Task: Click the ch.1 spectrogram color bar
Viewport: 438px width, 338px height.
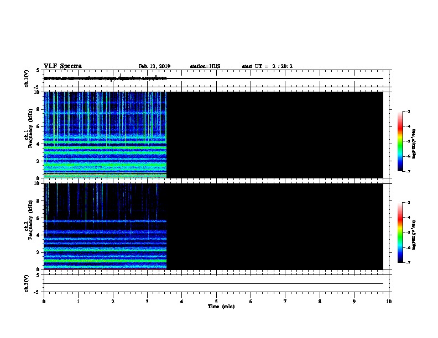Action: click(400, 141)
